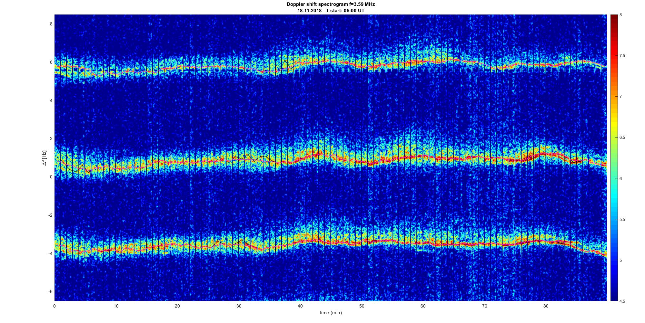Click the y-axis tick label '4'
This screenshot has height=323, width=645.
51,100
